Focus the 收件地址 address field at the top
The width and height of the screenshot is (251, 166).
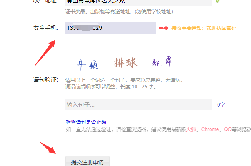138,2
